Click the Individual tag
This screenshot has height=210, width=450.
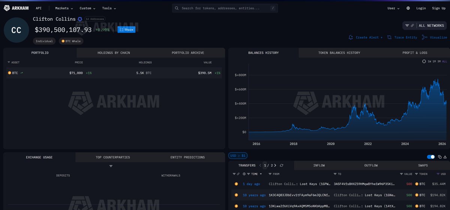coord(44,41)
